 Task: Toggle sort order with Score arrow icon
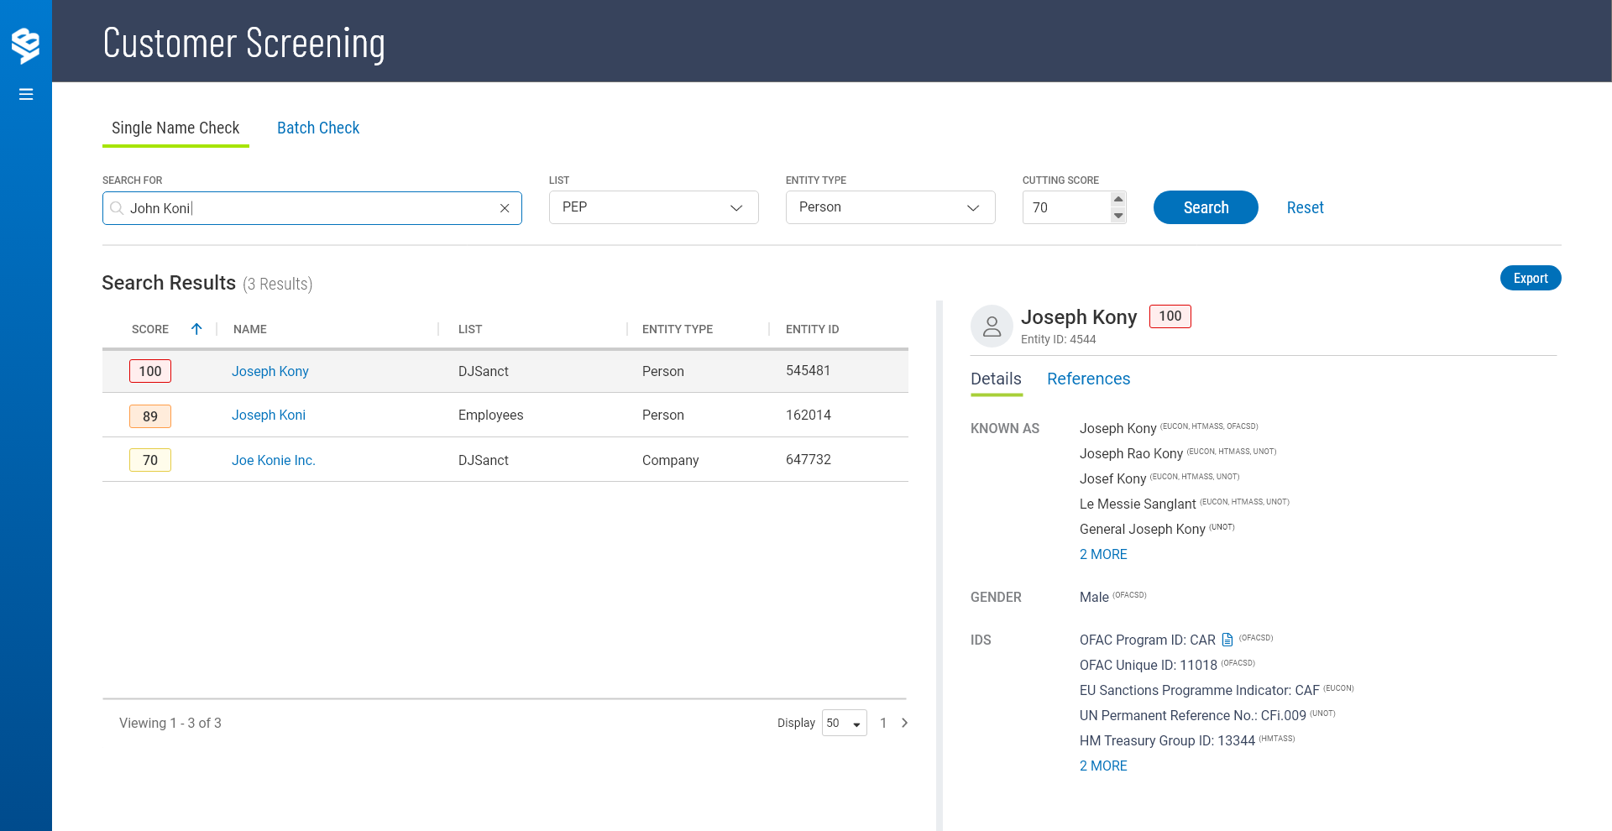[196, 329]
